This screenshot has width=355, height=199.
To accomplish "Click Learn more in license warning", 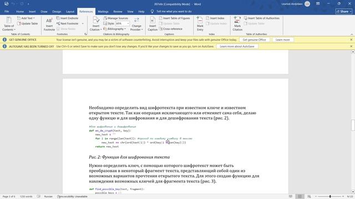I will point(282,40).
